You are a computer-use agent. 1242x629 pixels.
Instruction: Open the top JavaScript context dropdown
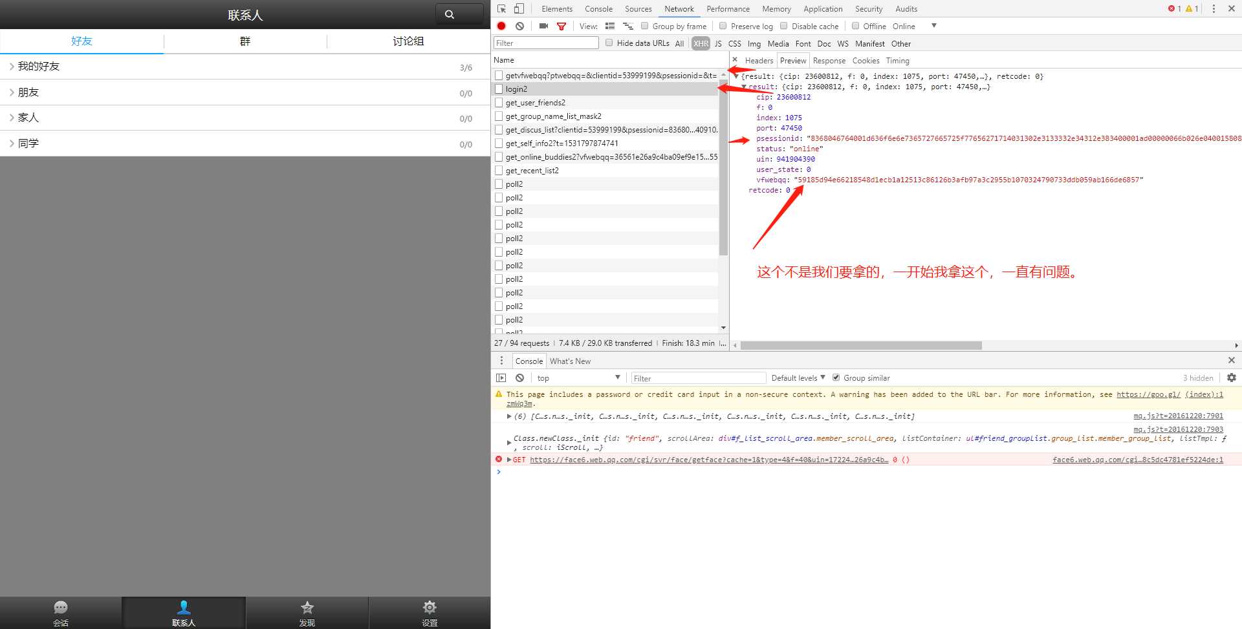click(578, 378)
